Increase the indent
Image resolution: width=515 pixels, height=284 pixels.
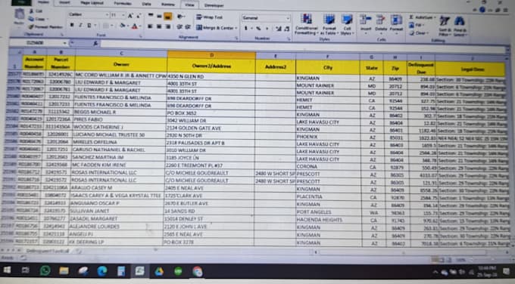(188, 27)
